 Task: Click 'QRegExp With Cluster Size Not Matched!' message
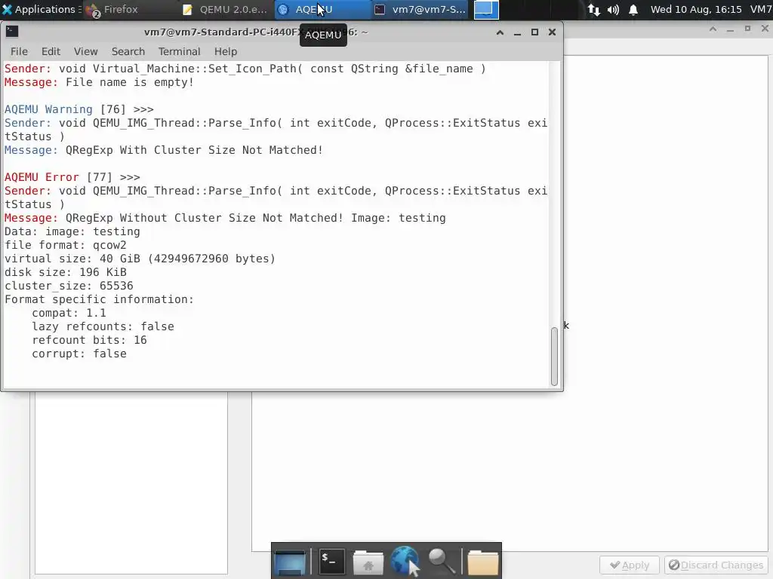pos(194,150)
